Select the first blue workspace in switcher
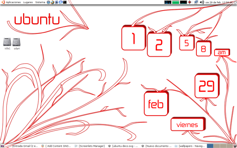Image resolution: width=237 pixels, height=148 pixels. pyautogui.click(x=210, y=146)
